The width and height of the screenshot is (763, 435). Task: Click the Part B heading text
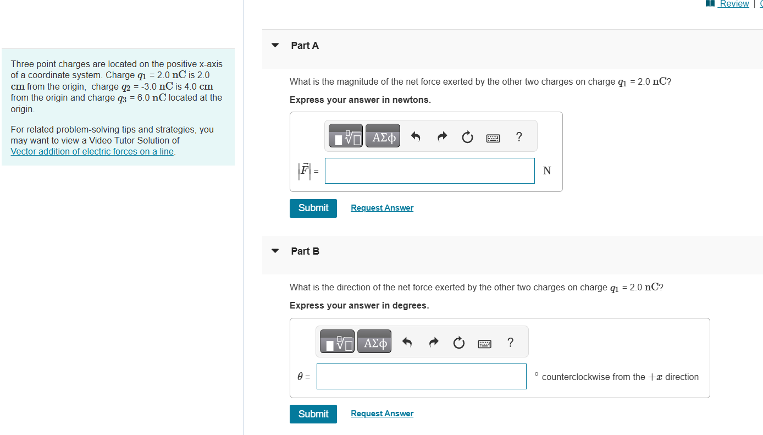[x=305, y=251]
